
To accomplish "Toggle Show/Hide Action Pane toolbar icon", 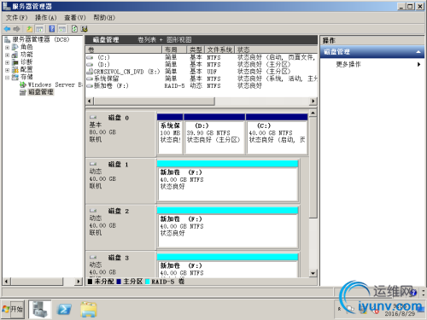I will pyautogui.click(x=62, y=29).
